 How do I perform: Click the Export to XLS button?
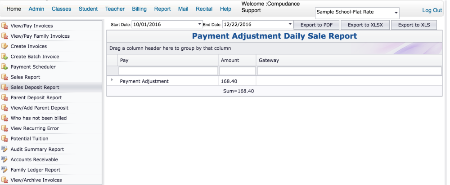tap(414, 25)
